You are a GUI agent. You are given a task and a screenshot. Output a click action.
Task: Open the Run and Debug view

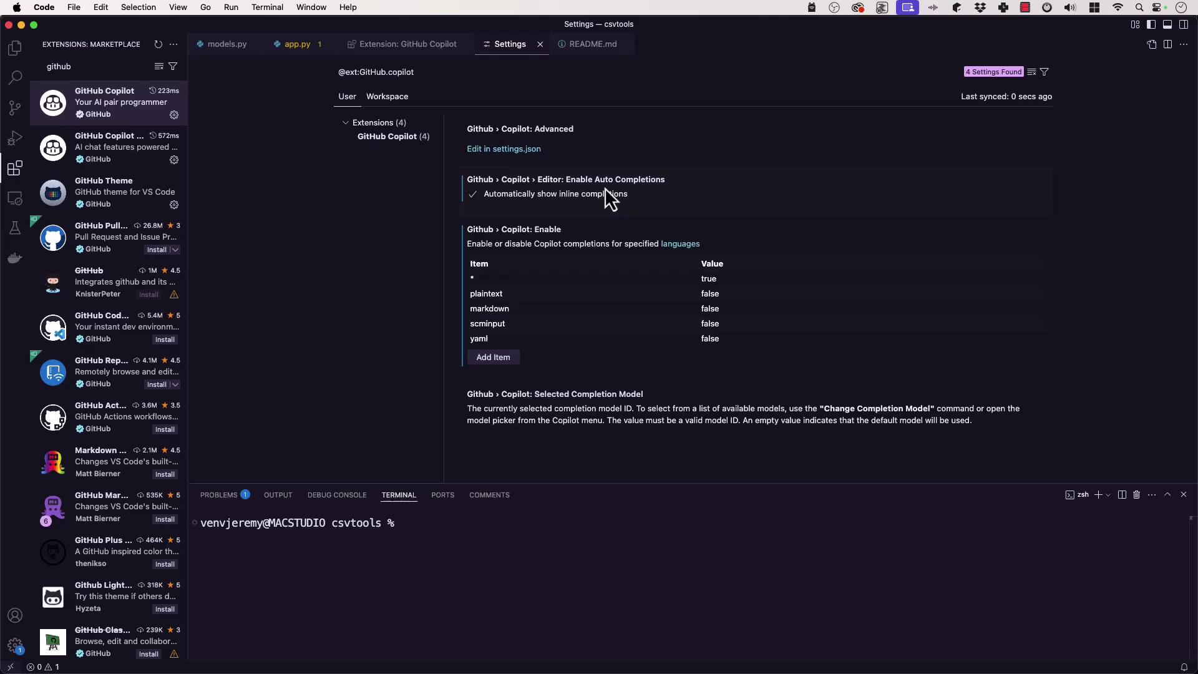[x=15, y=138]
